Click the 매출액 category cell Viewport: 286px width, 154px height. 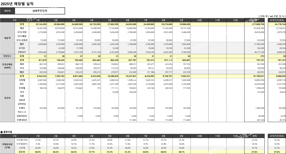7,38
